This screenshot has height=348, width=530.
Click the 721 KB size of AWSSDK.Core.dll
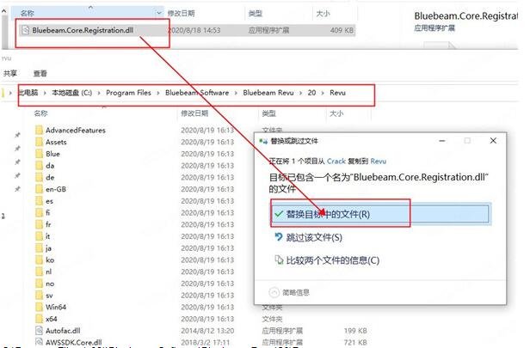355,342
